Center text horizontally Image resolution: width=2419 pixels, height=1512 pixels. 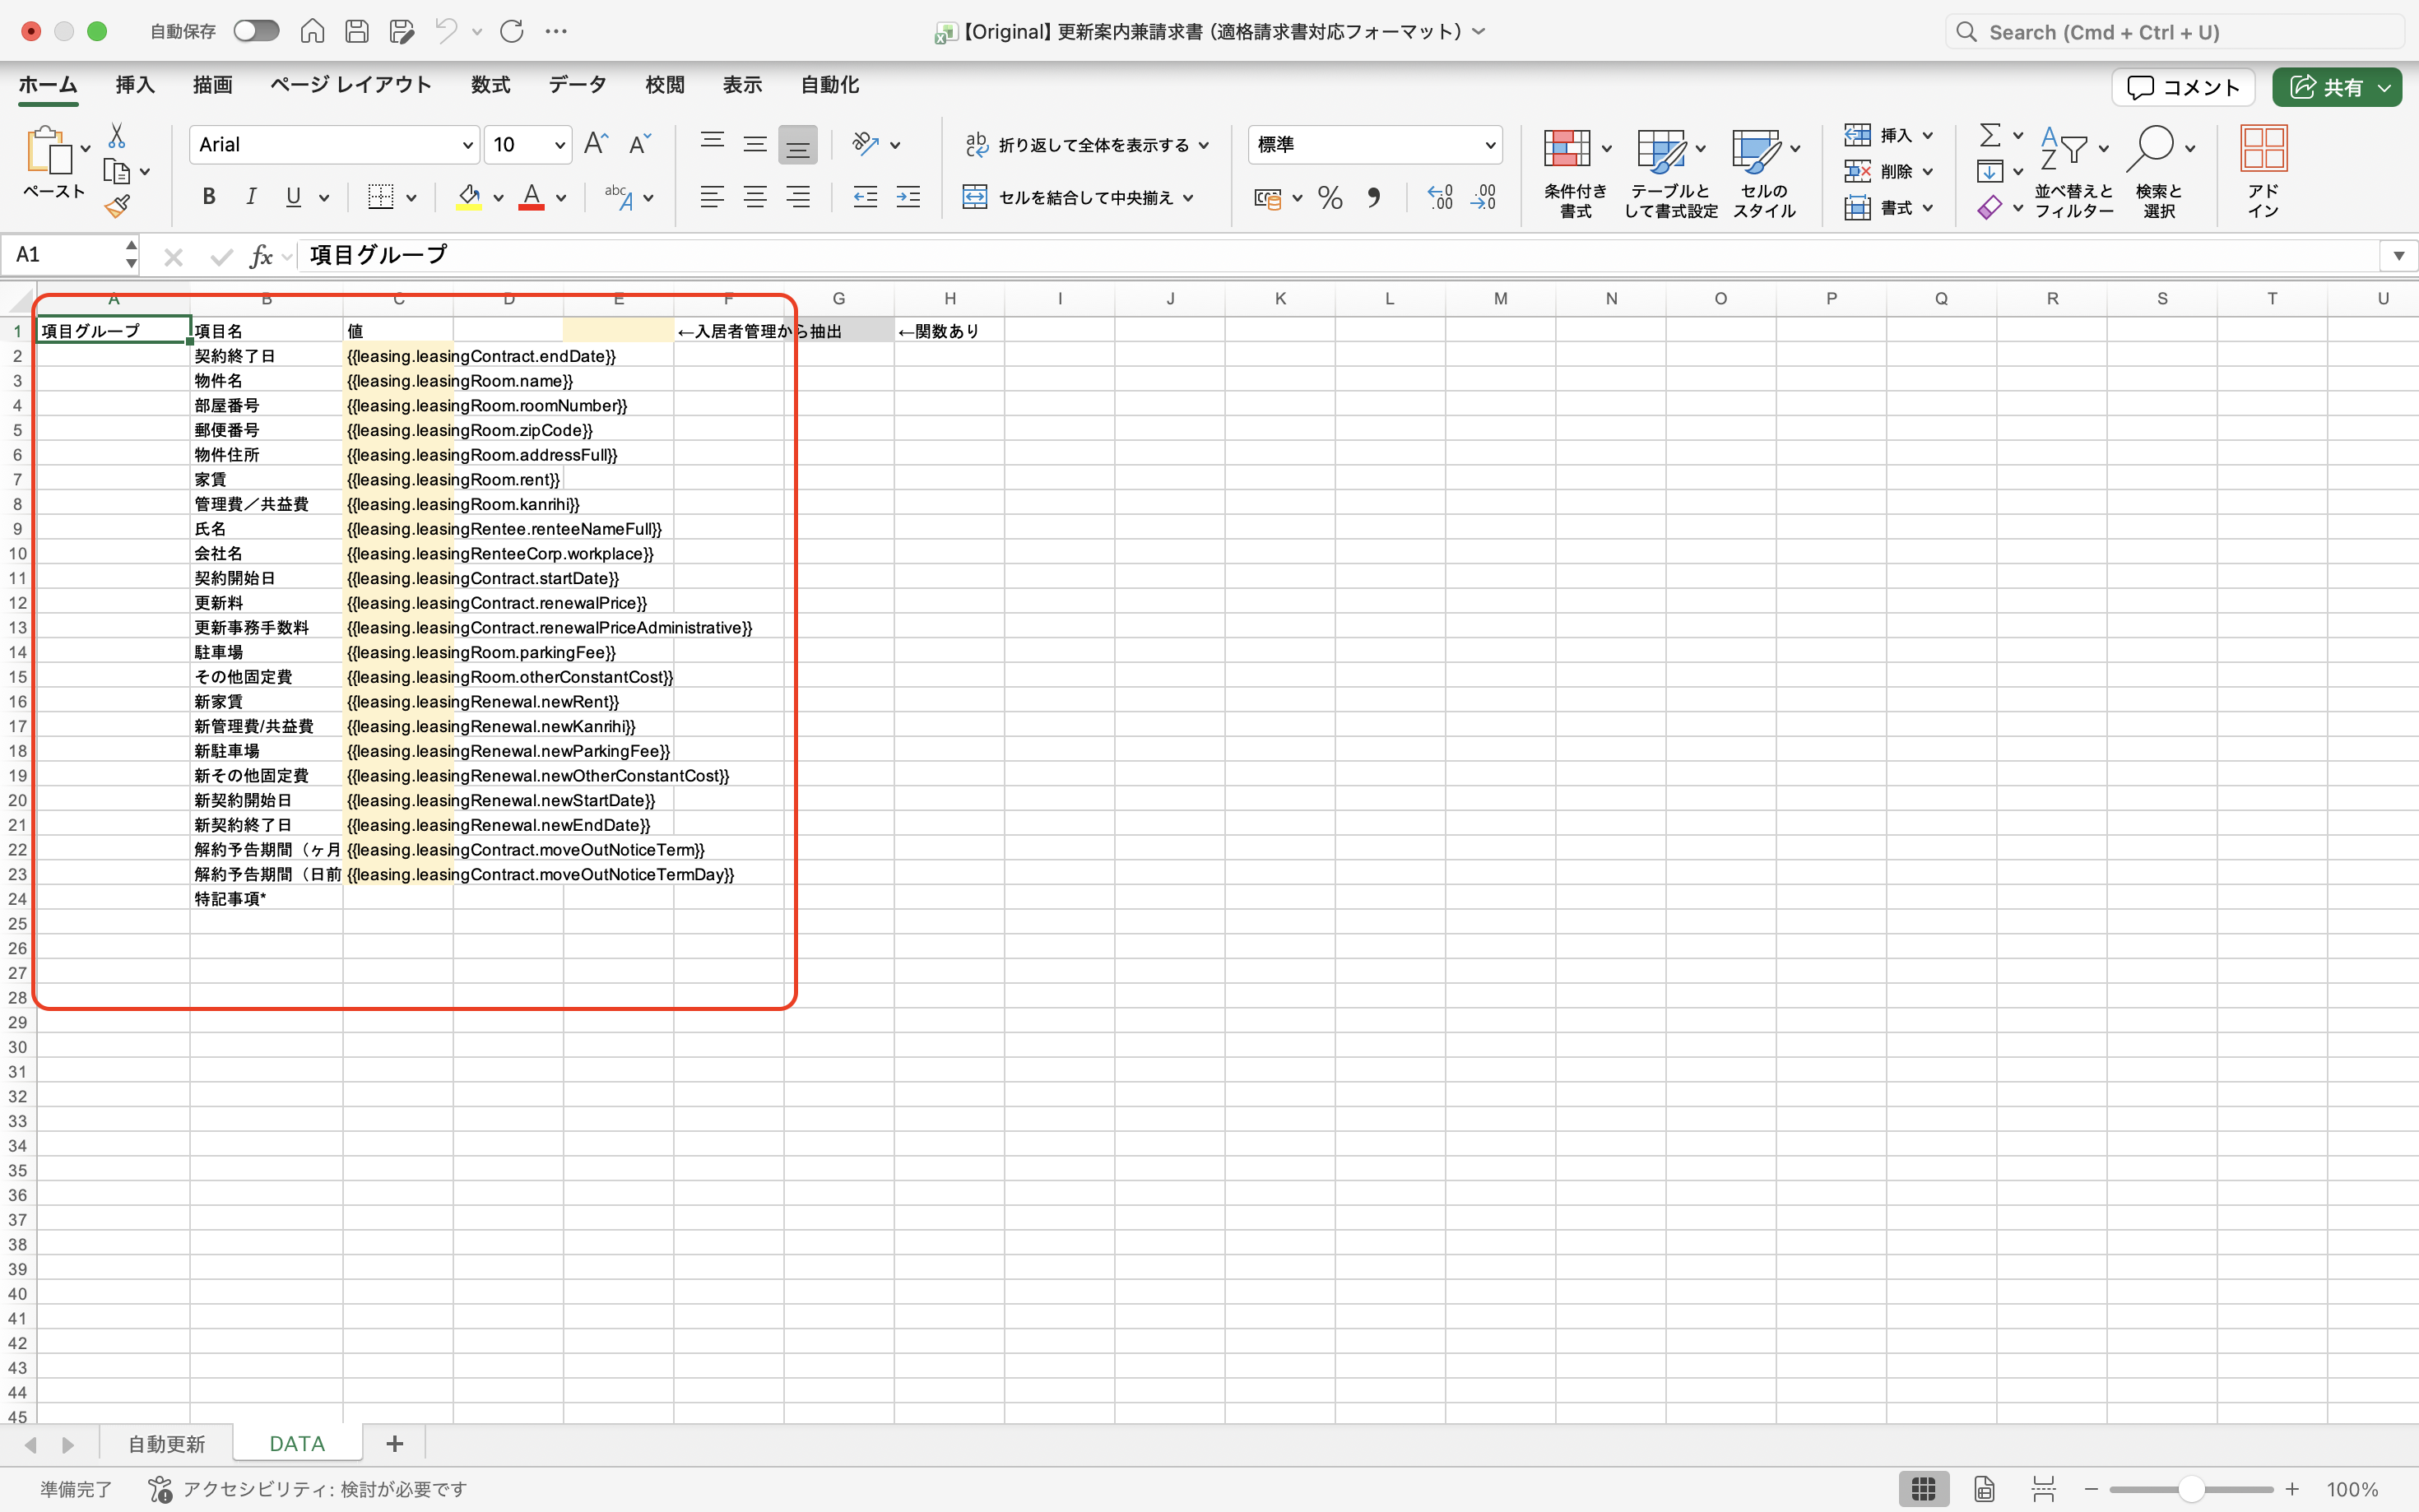coord(755,197)
